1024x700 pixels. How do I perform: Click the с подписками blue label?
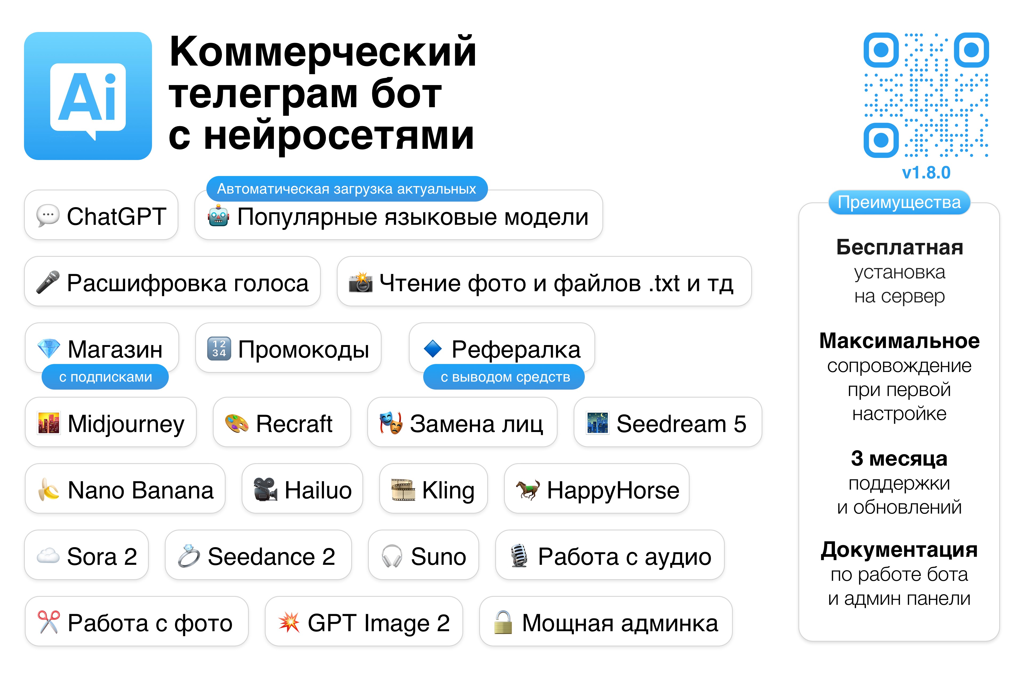click(x=105, y=377)
